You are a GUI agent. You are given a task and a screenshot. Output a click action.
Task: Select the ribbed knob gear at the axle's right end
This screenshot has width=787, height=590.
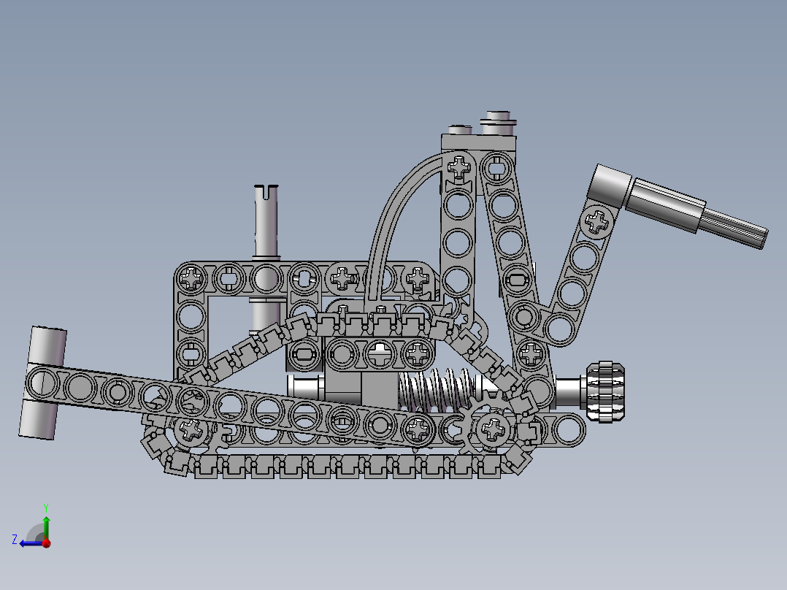tap(605, 391)
